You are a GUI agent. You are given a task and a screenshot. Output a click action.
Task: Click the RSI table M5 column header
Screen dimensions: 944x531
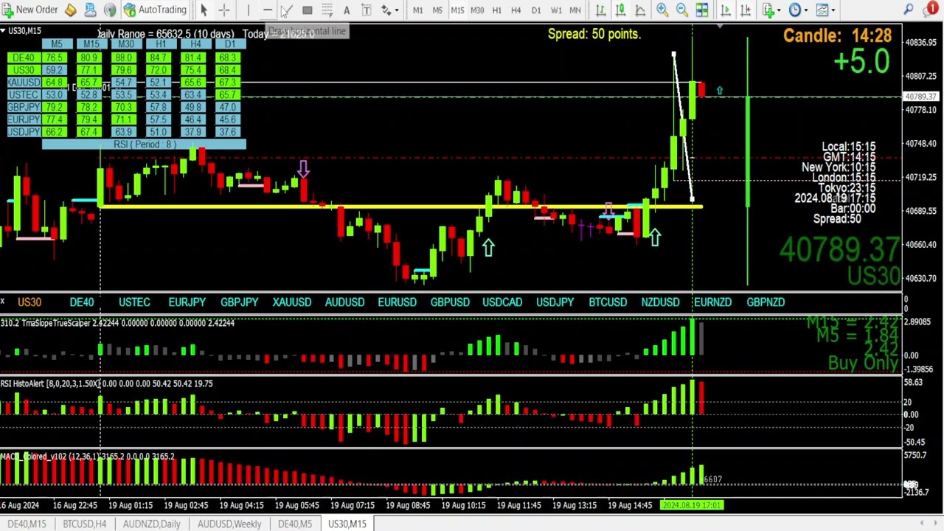point(57,44)
